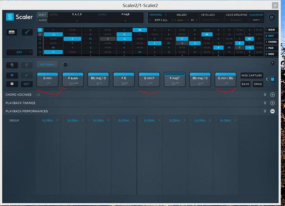Click next arrow beside RIFF C ALL

[172, 20]
